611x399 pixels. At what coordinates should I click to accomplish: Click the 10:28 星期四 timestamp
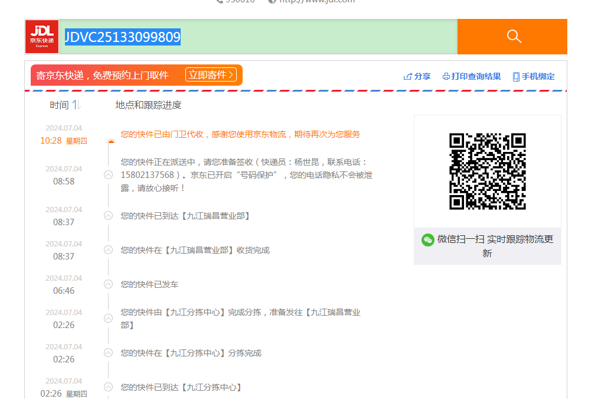[x=64, y=141]
